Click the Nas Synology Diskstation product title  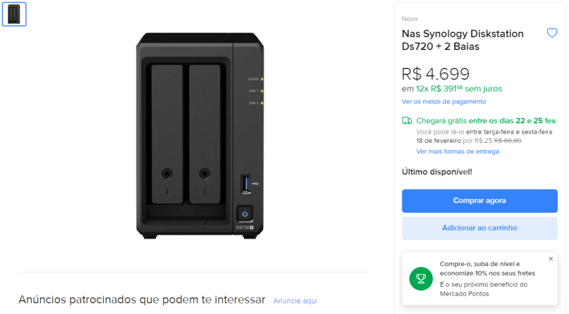coord(463,40)
